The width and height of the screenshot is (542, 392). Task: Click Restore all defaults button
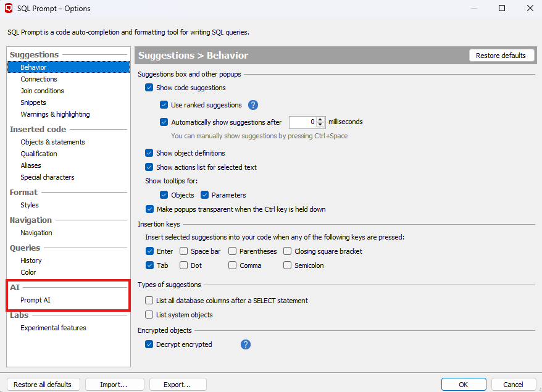(43, 385)
